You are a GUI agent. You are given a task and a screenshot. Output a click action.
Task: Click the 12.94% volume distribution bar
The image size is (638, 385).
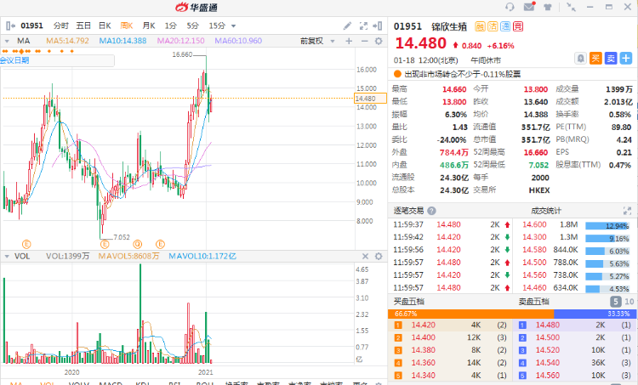[x=607, y=226]
